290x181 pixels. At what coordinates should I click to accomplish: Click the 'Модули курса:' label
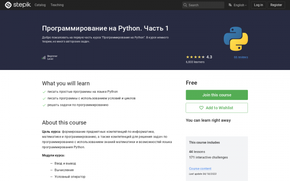(54, 155)
